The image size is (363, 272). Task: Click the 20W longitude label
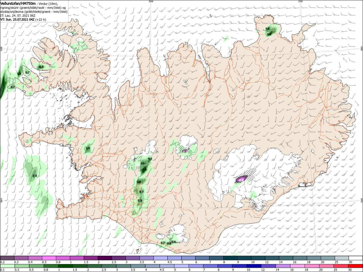(151, 1)
